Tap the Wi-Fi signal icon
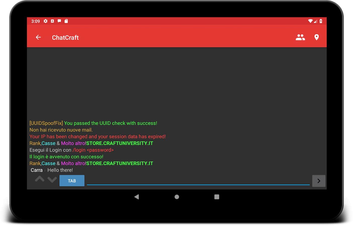353x226 pixels. pyautogui.click(x=311, y=21)
